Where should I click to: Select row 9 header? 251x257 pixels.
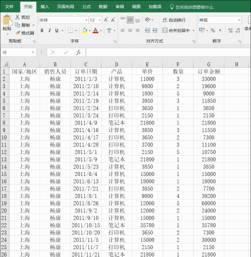coord(4,130)
